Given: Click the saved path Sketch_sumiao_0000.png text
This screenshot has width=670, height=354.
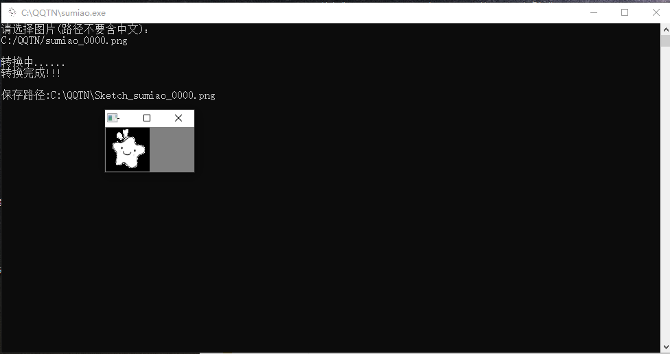Looking at the screenshot, I should pyautogui.click(x=154, y=95).
